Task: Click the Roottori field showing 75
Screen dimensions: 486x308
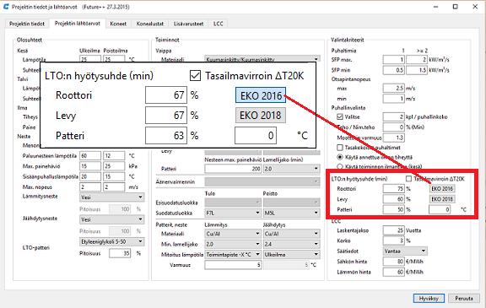Action: [394, 188]
